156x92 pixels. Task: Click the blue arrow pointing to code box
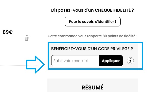point(35,65)
